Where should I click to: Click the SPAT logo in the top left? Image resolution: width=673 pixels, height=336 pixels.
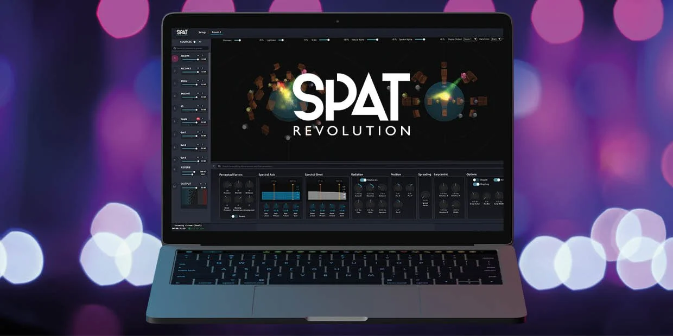coord(181,32)
